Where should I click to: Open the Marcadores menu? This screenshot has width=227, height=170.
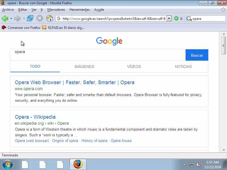(56, 10)
